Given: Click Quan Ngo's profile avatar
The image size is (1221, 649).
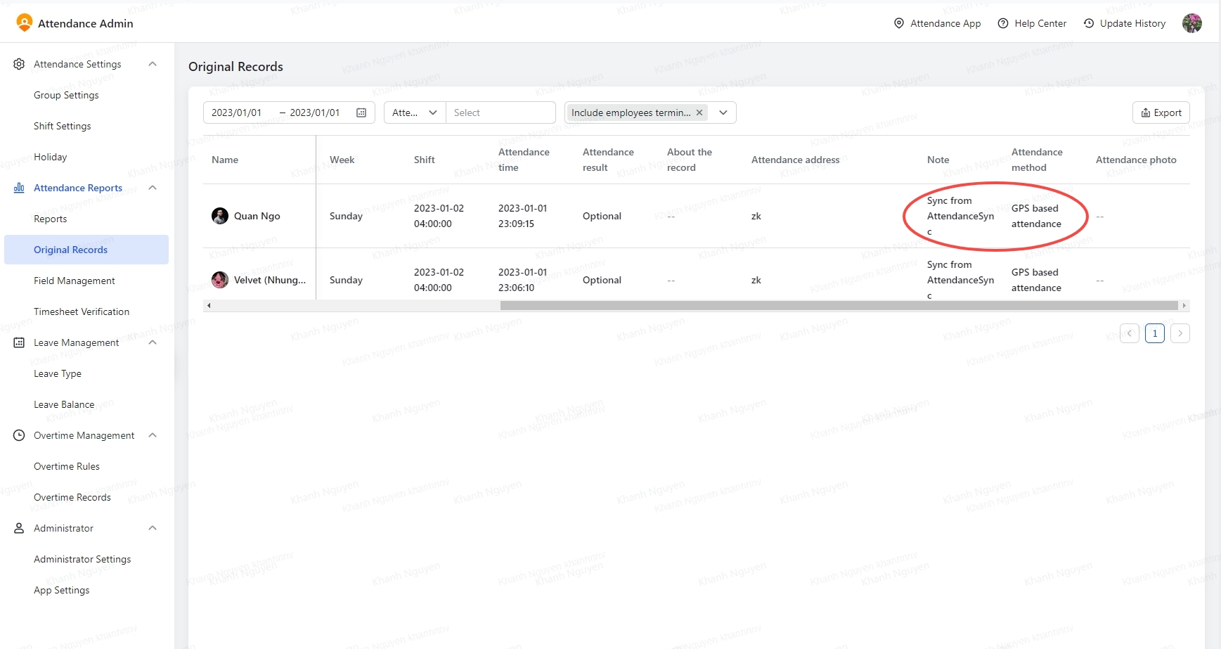Looking at the screenshot, I should 220,215.
